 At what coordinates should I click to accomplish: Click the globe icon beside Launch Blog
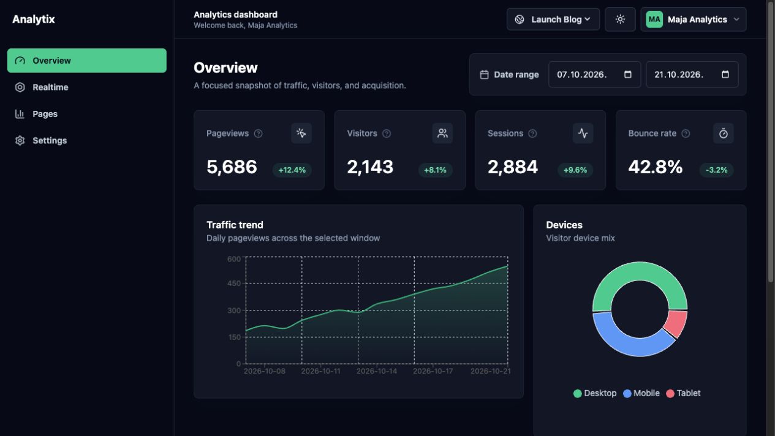pyautogui.click(x=520, y=19)
